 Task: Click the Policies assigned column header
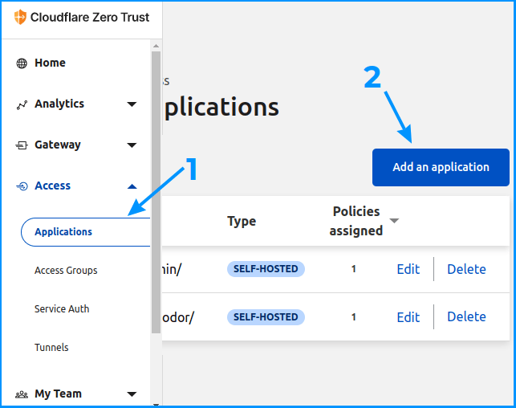pos(356,221)
